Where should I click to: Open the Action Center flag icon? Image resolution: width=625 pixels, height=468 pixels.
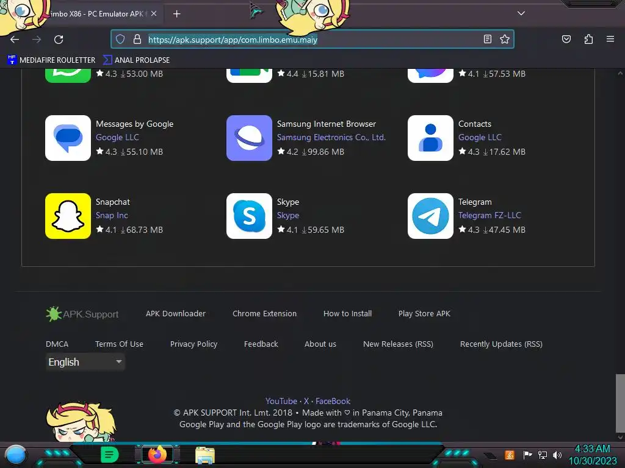click(x=527, y=455)
